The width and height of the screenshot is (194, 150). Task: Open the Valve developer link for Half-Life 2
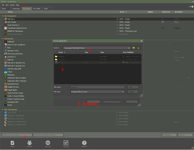coord(177,19)
